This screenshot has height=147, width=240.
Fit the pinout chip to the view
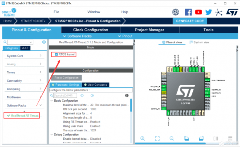[x=157, y=139]
